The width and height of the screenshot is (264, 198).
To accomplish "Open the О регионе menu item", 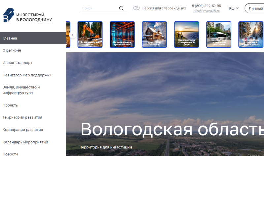I will point(12,50).
